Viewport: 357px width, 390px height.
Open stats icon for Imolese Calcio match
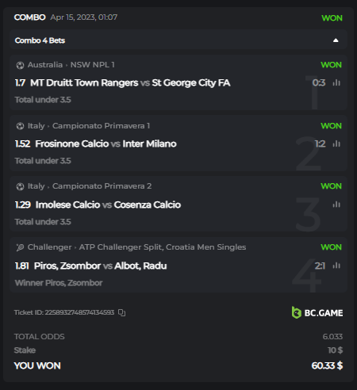point(336,205)
